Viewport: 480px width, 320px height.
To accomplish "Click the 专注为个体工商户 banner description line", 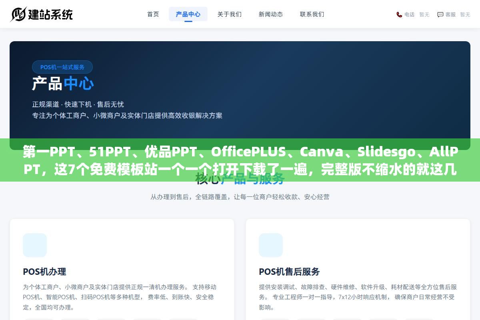I will pos(127,116).
